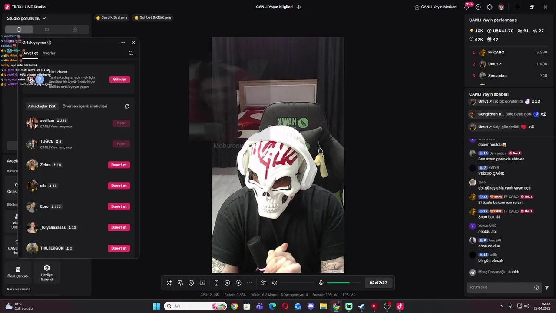
Task: Click the help icon next to Ortak yayıncı
Action: pos(49,43)
